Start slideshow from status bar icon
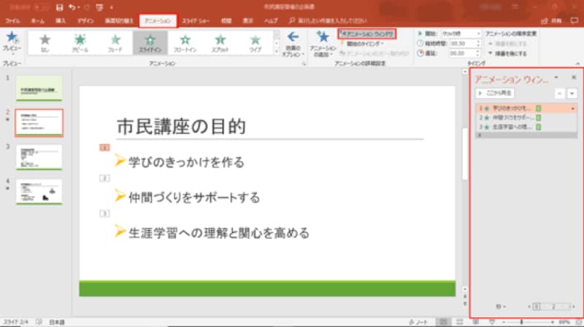The height and width of the screenshot is (327, 584). click(492, 322)
